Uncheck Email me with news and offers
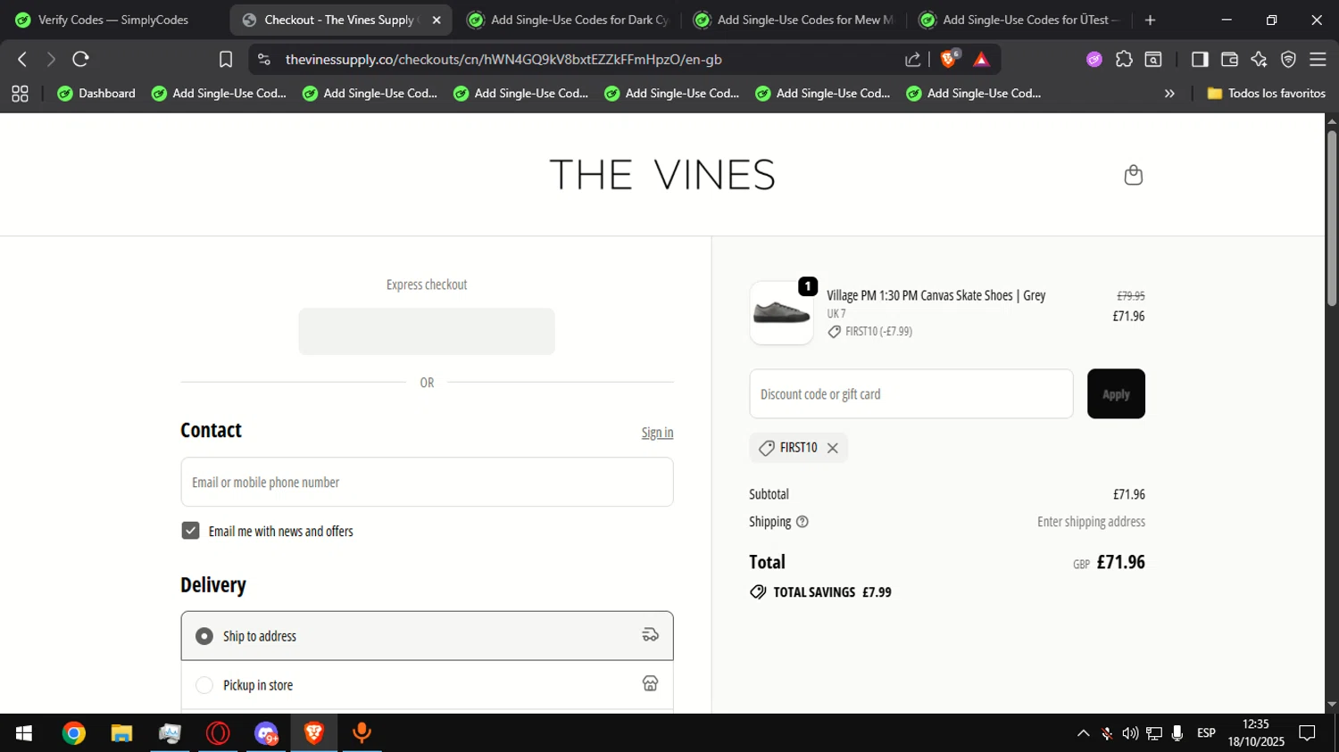Image resolution: width=1339 pixels, height=752 pixels. [x=190, y=531]
